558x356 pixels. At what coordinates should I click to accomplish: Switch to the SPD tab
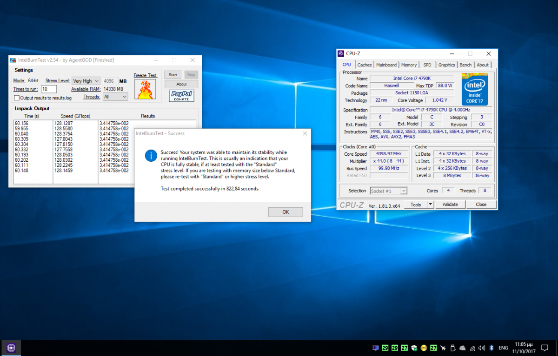427,65
